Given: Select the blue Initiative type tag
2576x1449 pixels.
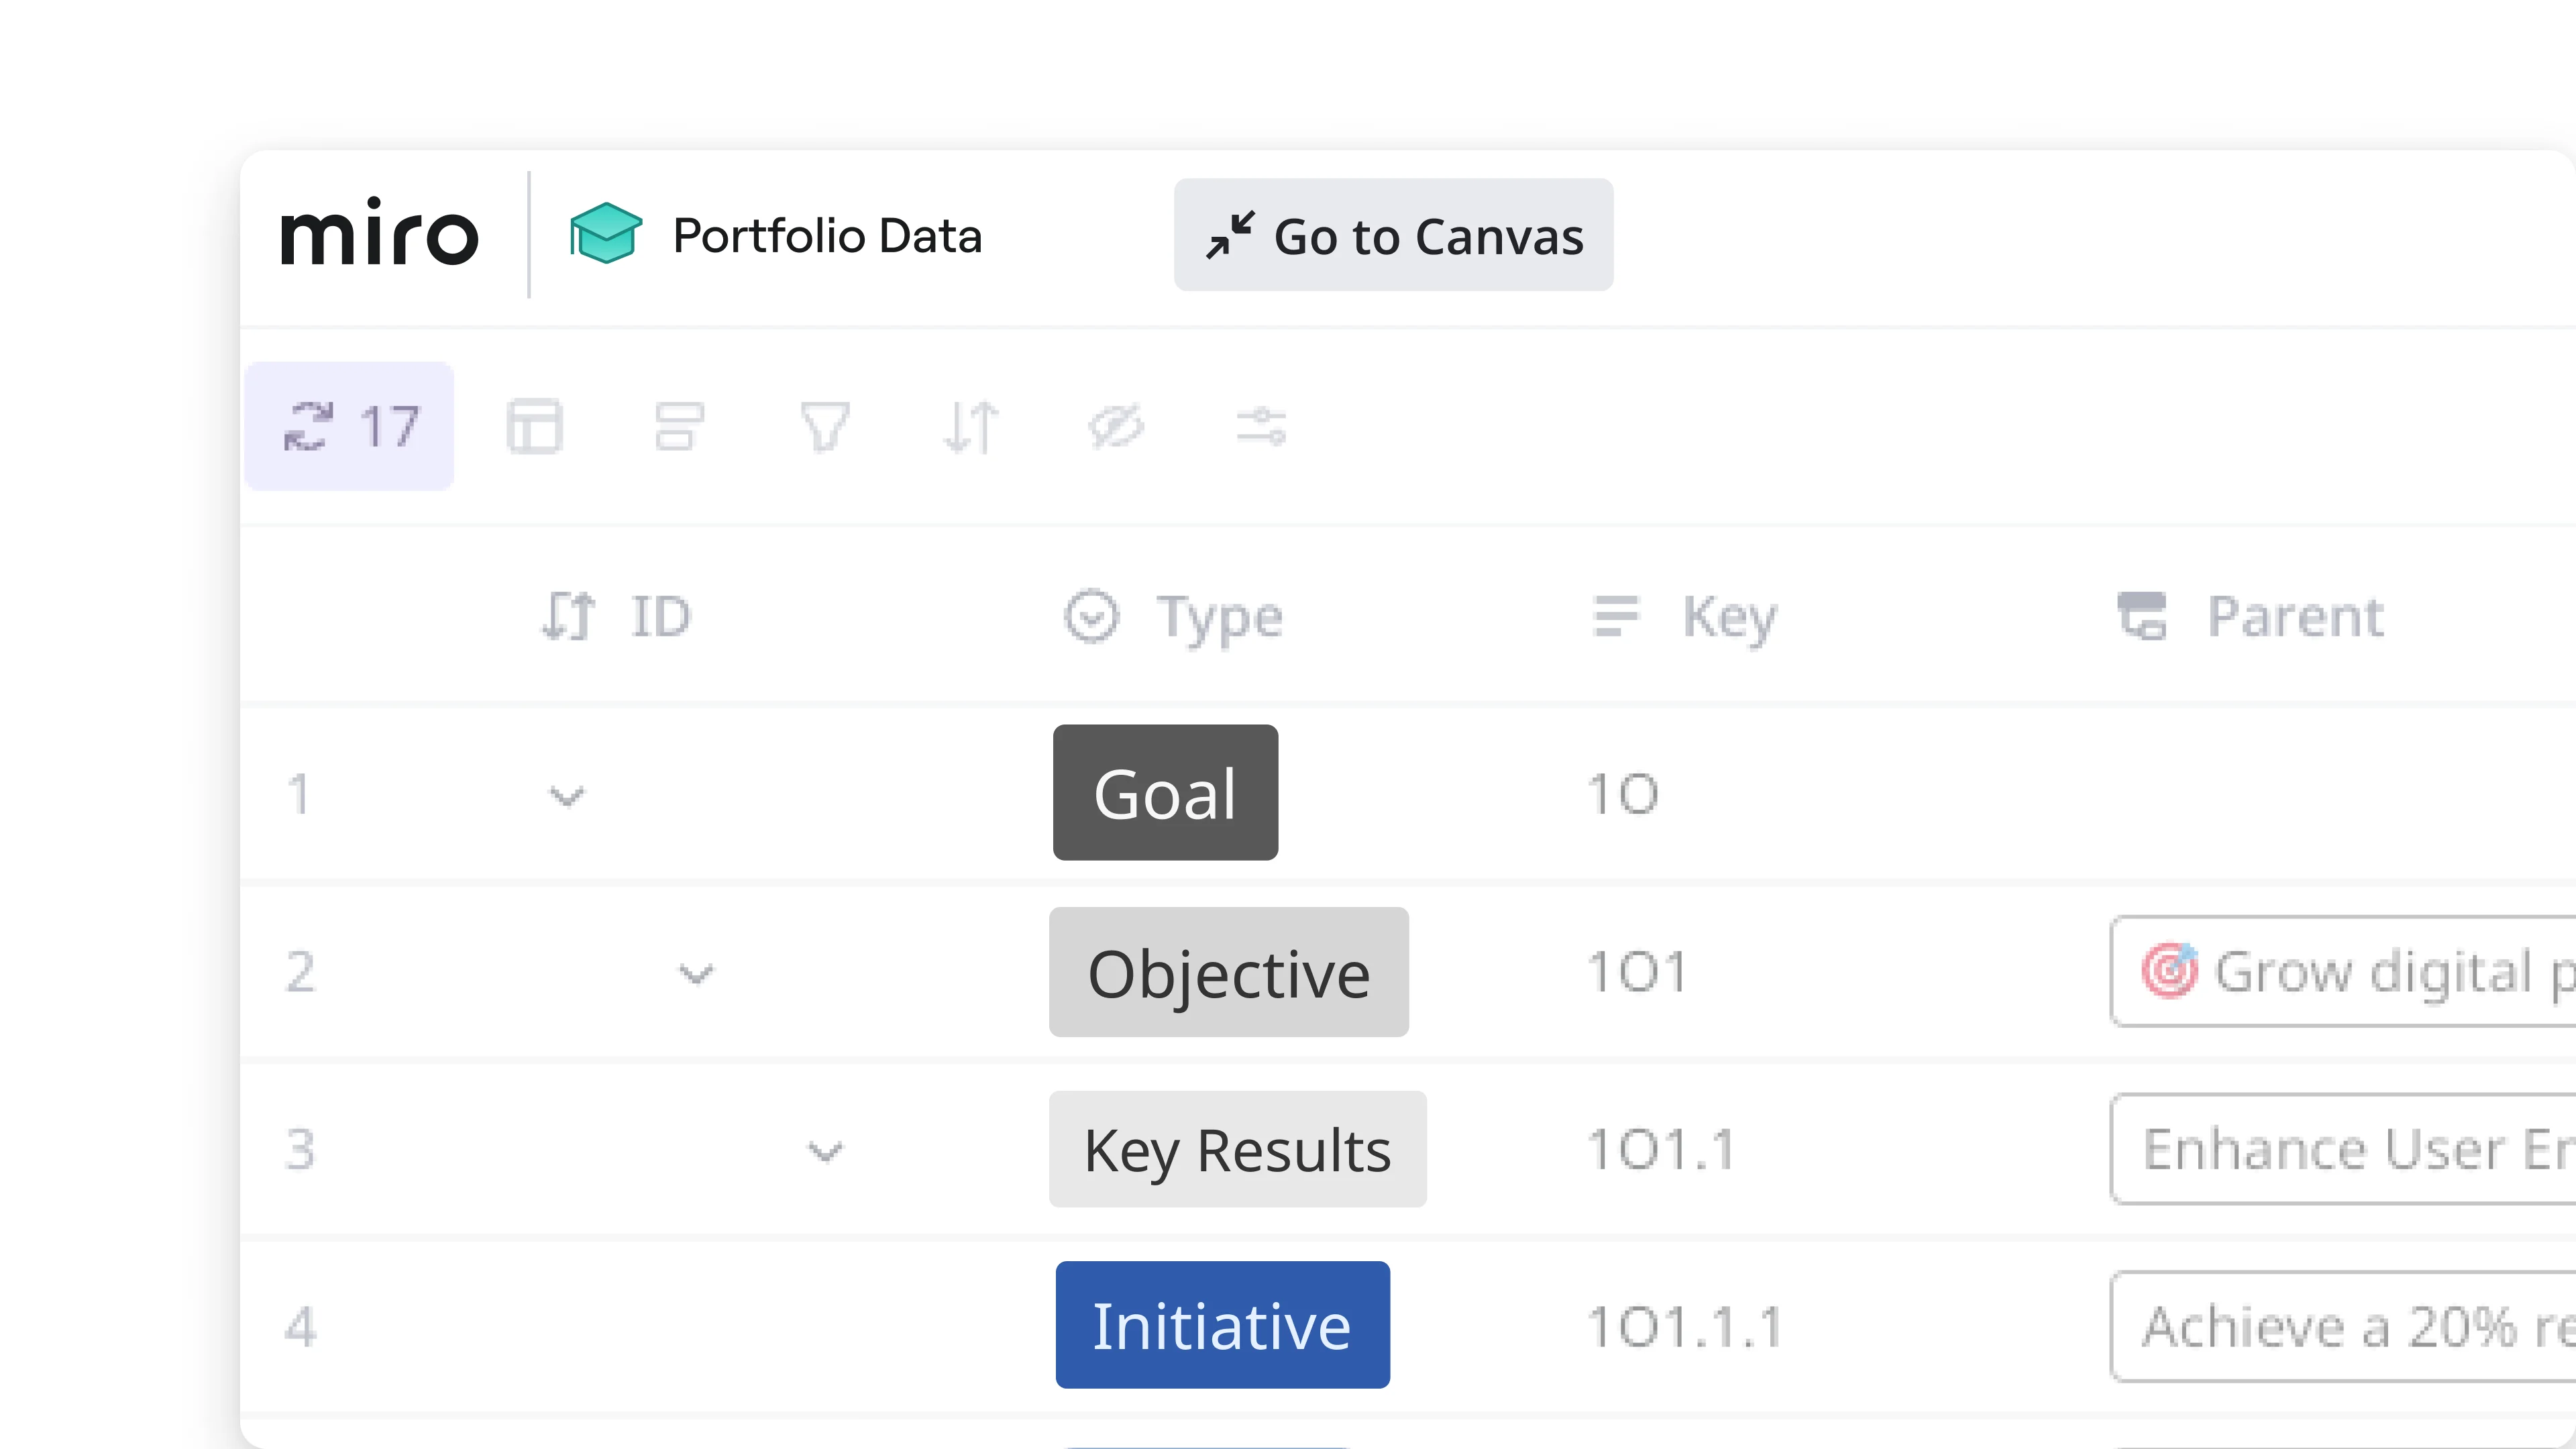Looking at the screenshot, I should tap(1222, 1325).
